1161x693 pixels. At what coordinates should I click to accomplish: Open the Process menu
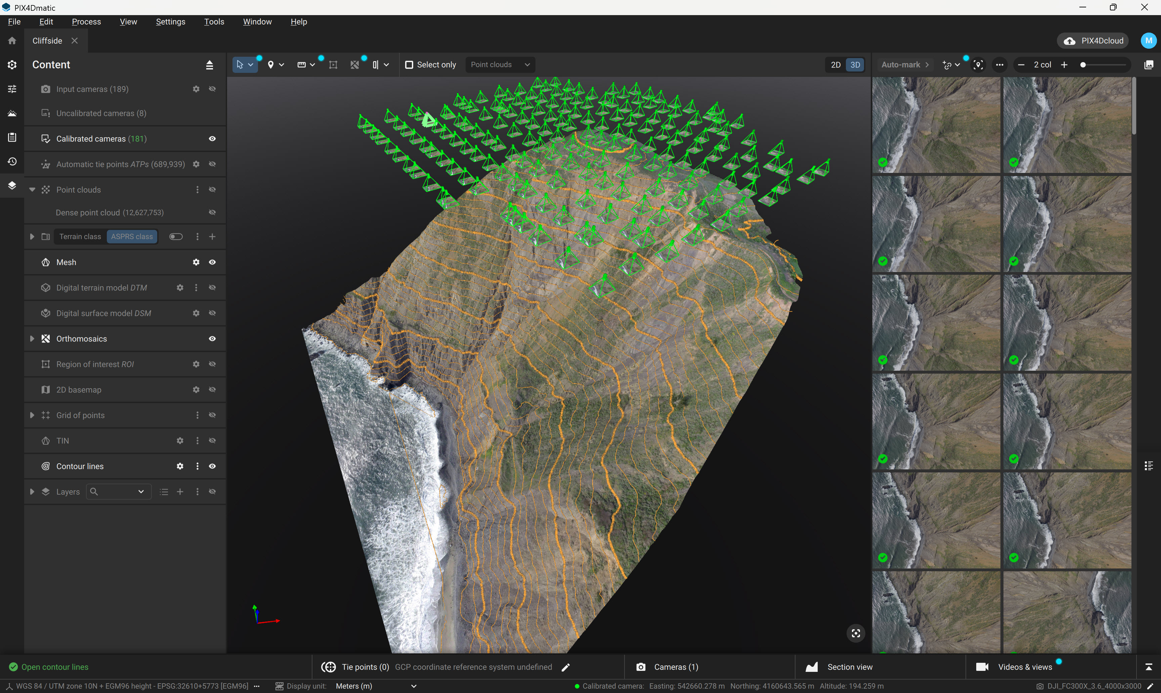coord(86,21)
